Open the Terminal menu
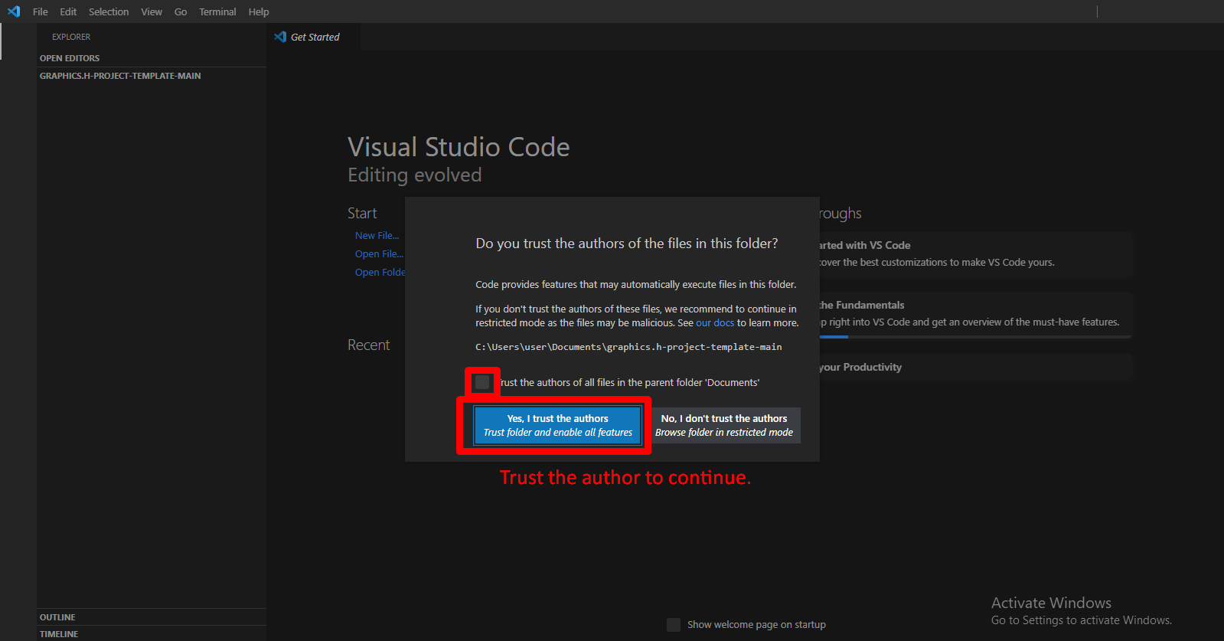Viewport: 1224px width, 641px height. click(x=217, y=11)
